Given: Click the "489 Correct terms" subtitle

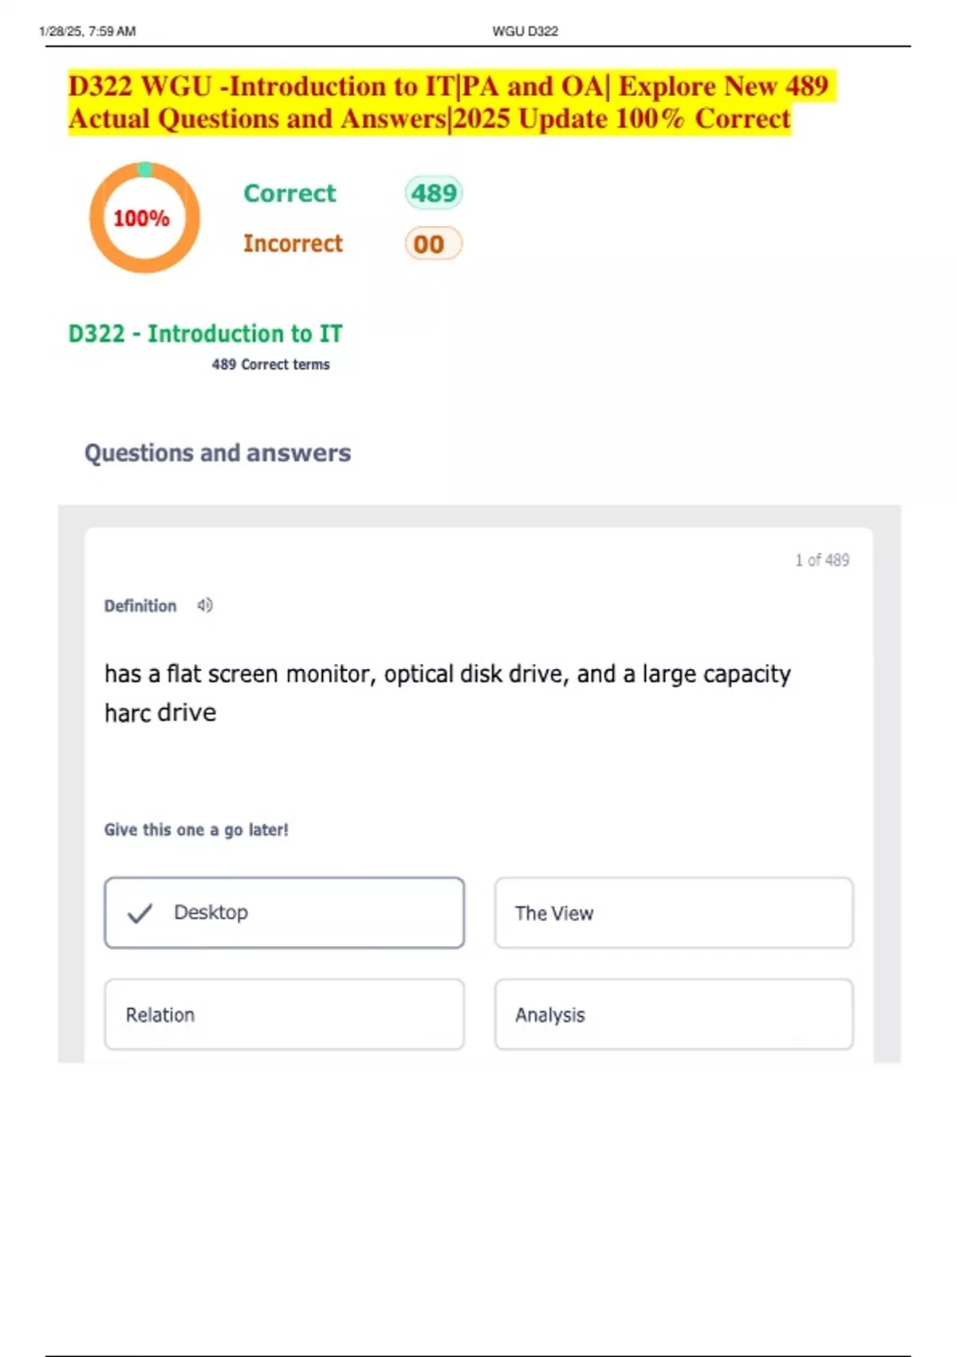Looking at the screenshot, I should (x=270, y=365).
